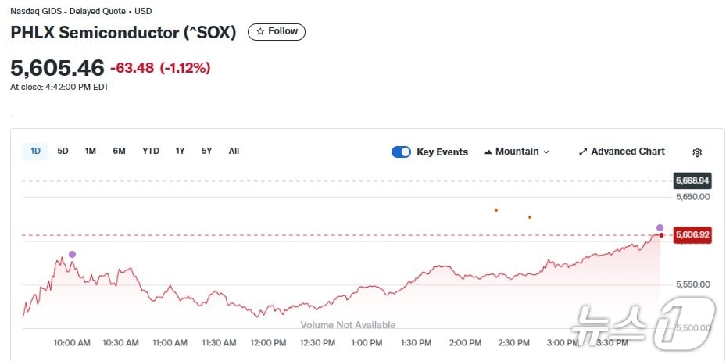This screenshot has height=361, width=726.
Task: Toggle the Key Events switch
Action: [x=401, y=152]
